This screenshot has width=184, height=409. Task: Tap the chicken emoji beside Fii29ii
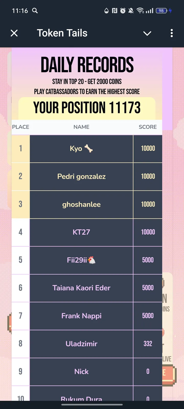91,260
